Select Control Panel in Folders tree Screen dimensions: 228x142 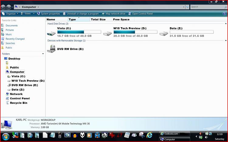20,98
